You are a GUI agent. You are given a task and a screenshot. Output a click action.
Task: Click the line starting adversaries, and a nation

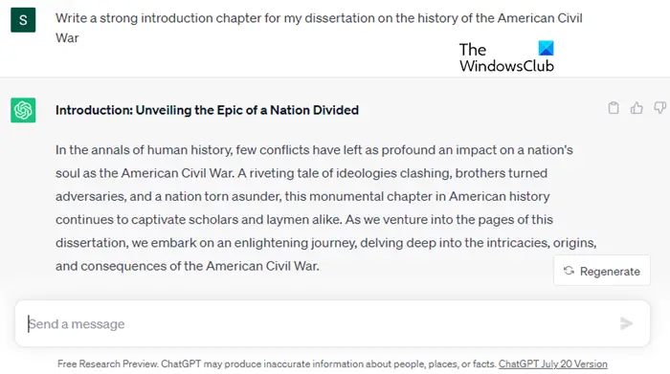click(302, 196)
